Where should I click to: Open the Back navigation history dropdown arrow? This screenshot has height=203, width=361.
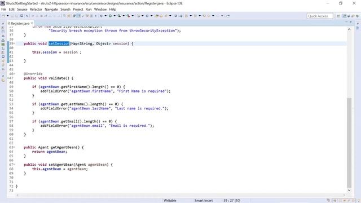pyautogui.click(x=213, y=16)
